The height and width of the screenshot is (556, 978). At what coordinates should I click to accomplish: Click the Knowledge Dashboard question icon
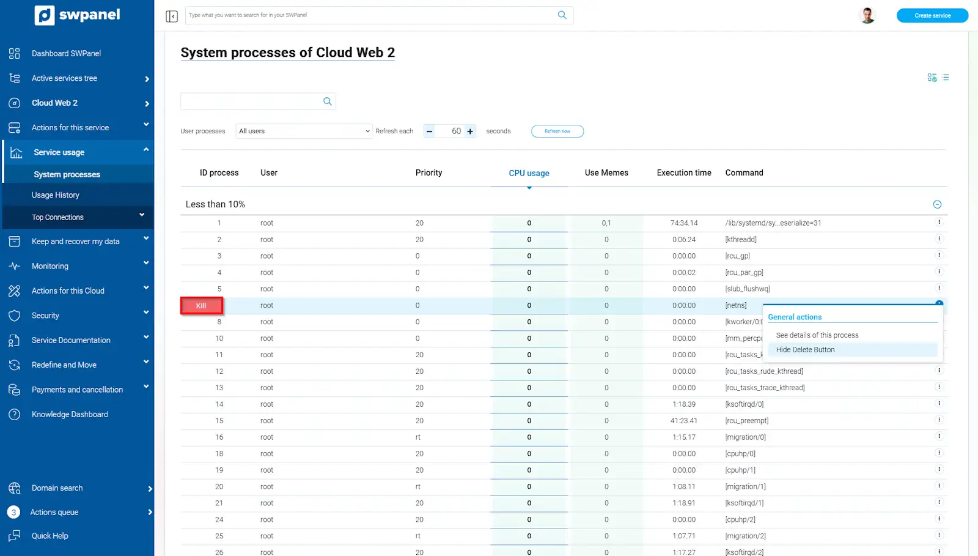click(15, 414)
